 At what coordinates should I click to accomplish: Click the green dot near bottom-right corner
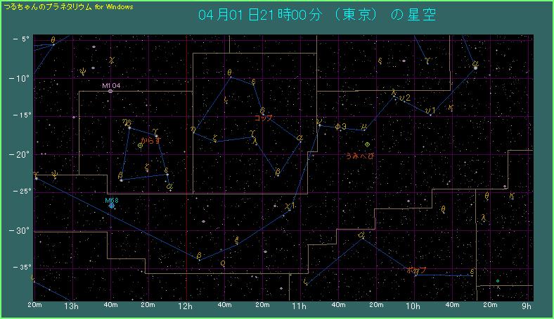[x=497, y=281]
